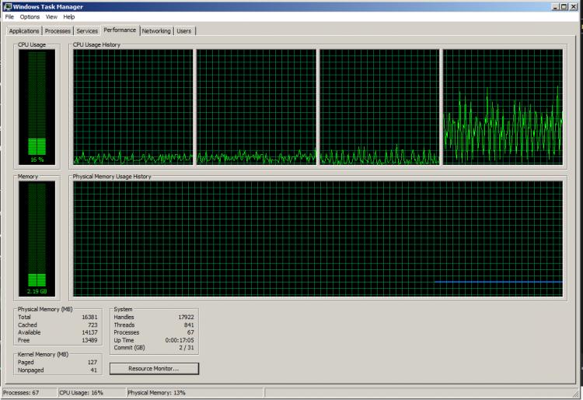Open the View menu
The image size is (583, 400).
coord(51,16)
